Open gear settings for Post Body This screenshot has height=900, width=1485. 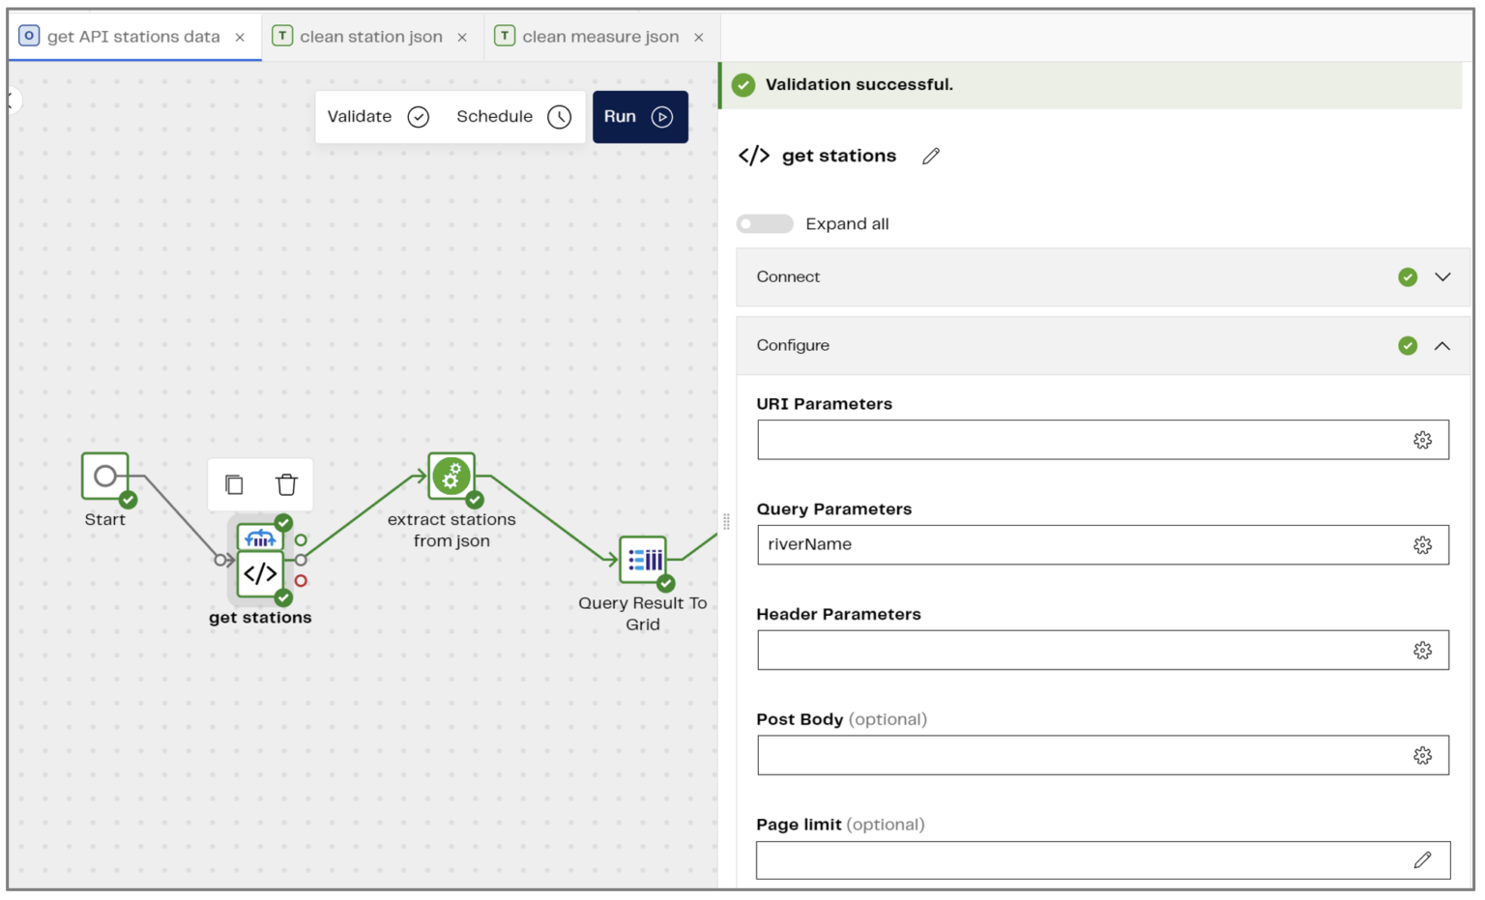click(1422, 755)
